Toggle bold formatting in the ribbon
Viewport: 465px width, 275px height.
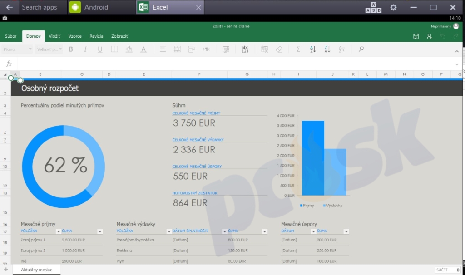71,49
